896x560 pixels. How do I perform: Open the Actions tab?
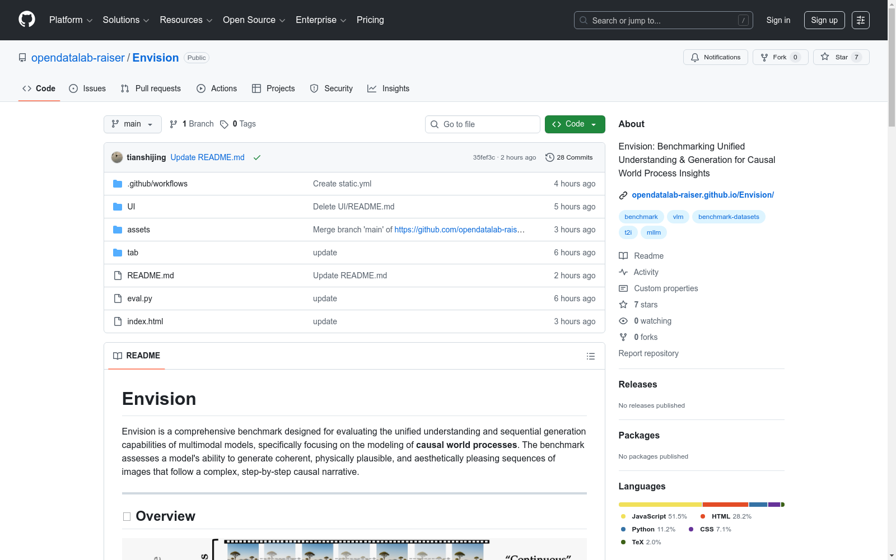[x=217, y=88]
